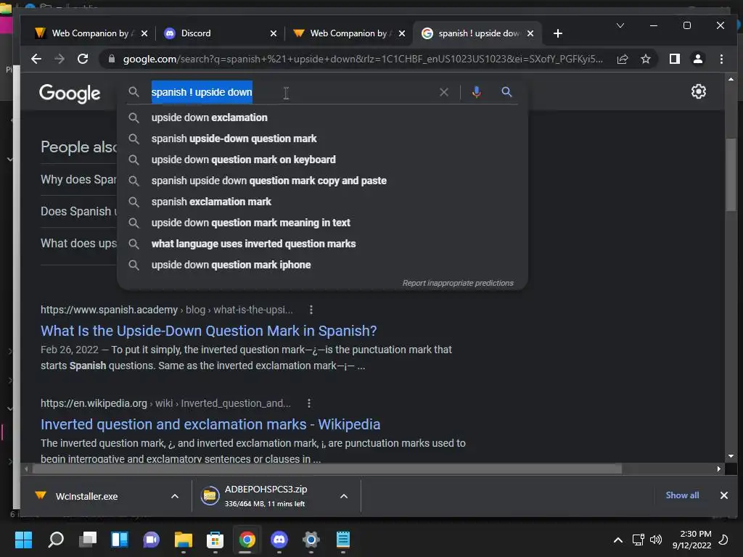The height and width of the screenshot is (557, 743).
Task: Click Show all downloads
Action: click(682, 495)
